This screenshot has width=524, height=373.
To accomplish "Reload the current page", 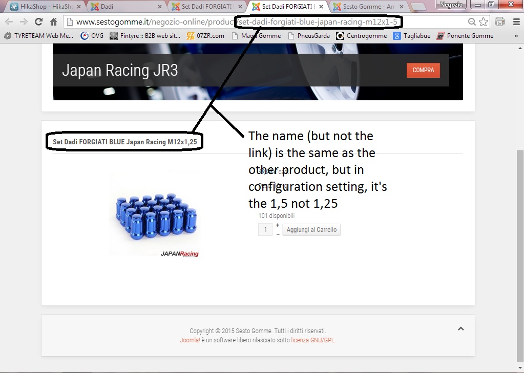I will (x=39, y=22).
